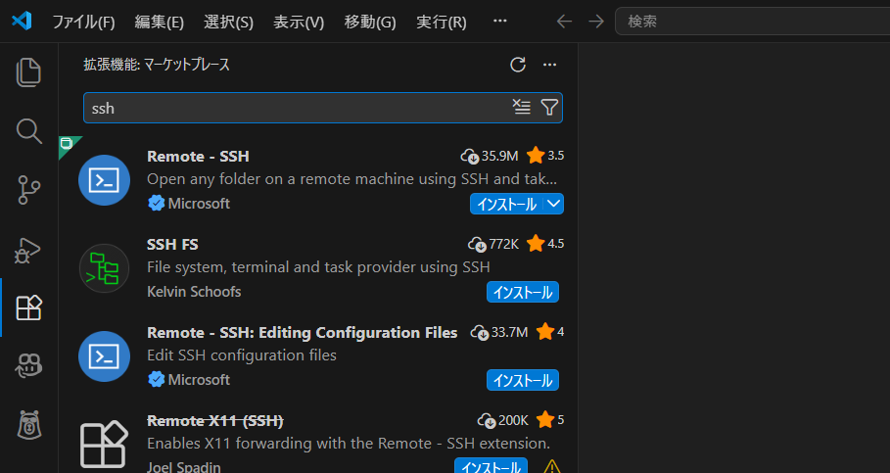Screen dimensions: 890x473
Task: Open the Remote - SSH install options dropdown
Action: point(553,204)
